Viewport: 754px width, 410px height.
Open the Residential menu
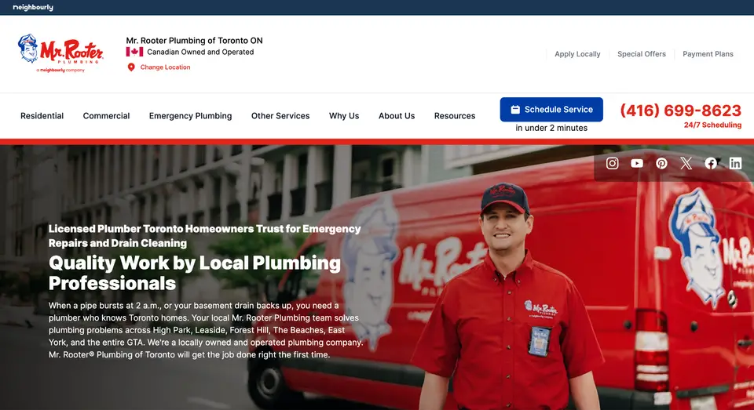pyautogui.click(x=42, y=116)
